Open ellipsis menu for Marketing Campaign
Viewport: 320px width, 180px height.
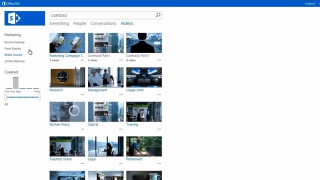82,60
